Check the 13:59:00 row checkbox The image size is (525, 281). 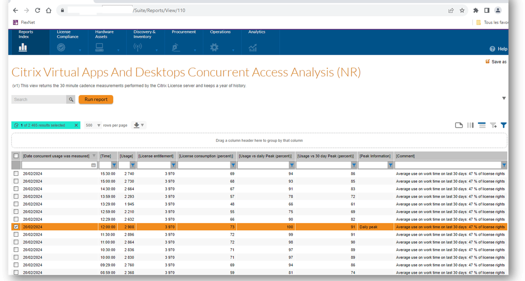pos(16,196)
